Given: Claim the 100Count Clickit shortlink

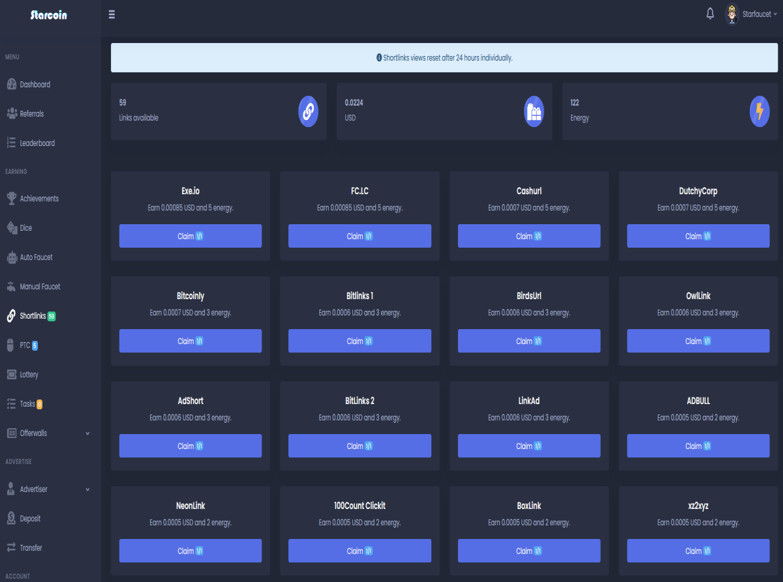Looking at the screenshot, I should click(x=360, y=551).
